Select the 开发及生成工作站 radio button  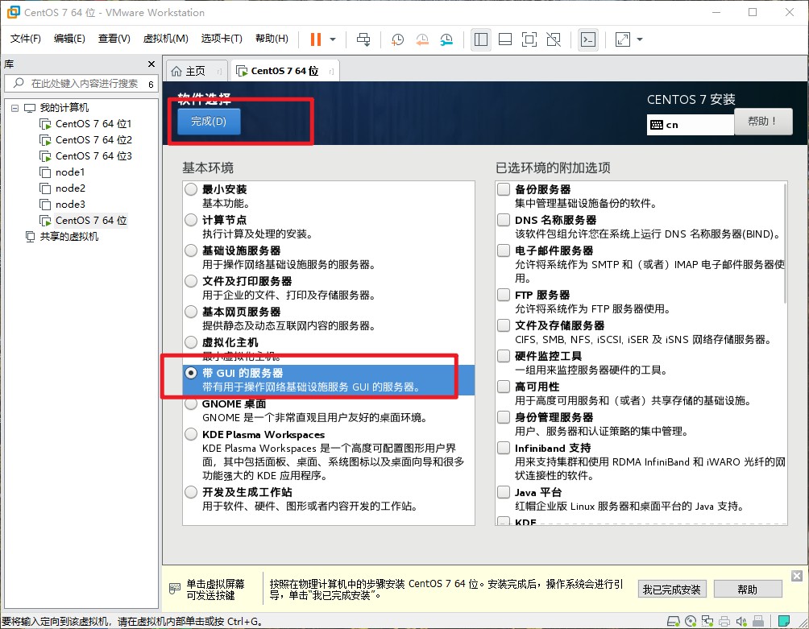point(191,492)
